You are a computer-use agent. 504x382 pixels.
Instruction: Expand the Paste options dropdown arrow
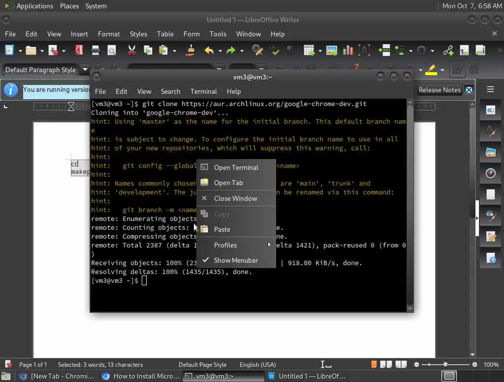tap(174, 51)
